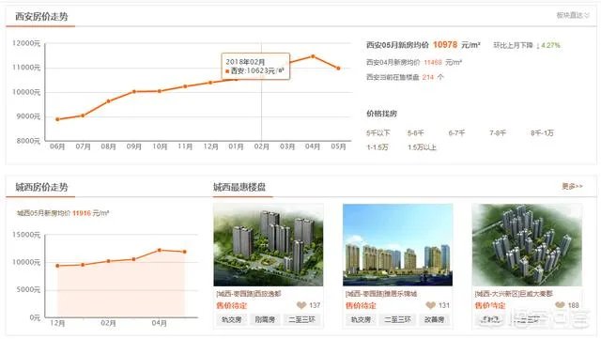Click the 02月 point on 城西 chart
This screenshot has width=601, height=339.
[109, 261]
